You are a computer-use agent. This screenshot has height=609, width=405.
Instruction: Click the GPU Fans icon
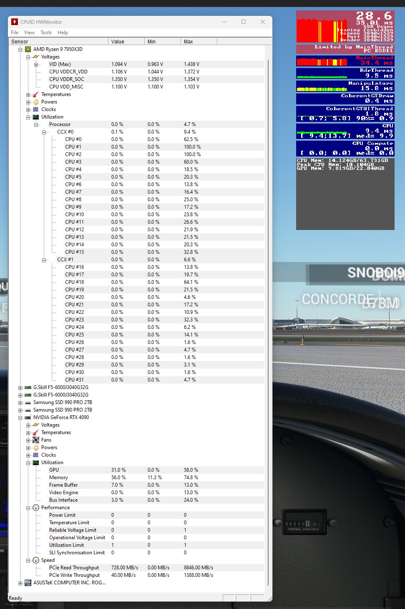click(36, 440)
